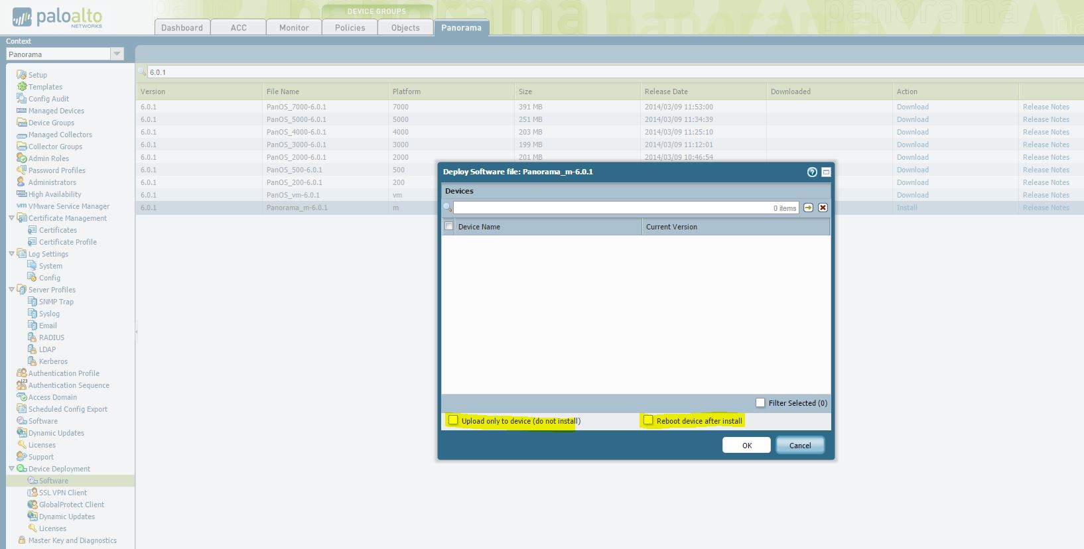Click the Admin Roles icon
This screenshot has height=549, width=1084.
tap(21, 158)
